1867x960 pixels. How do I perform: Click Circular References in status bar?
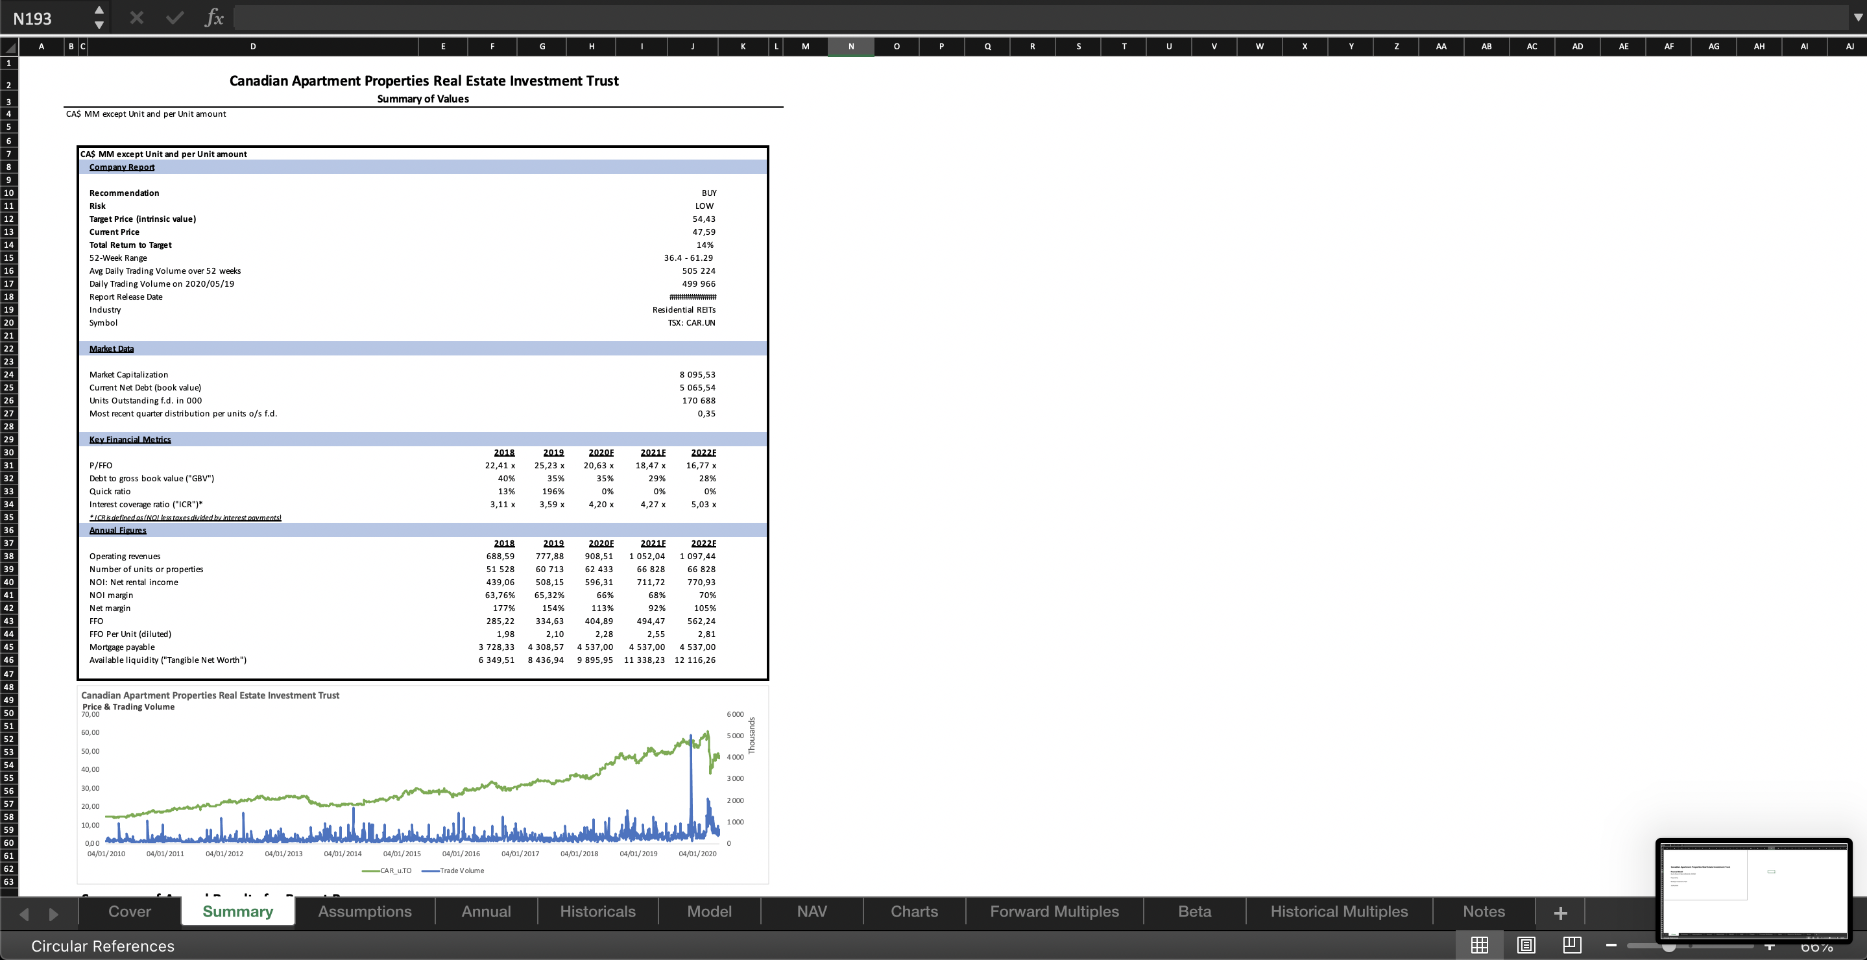103,946
